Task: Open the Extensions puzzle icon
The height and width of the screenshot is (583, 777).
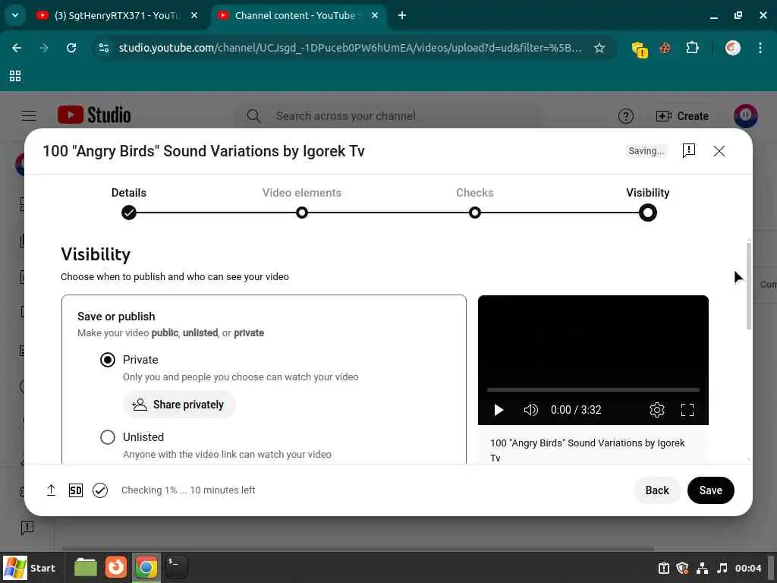Action: 692,48
